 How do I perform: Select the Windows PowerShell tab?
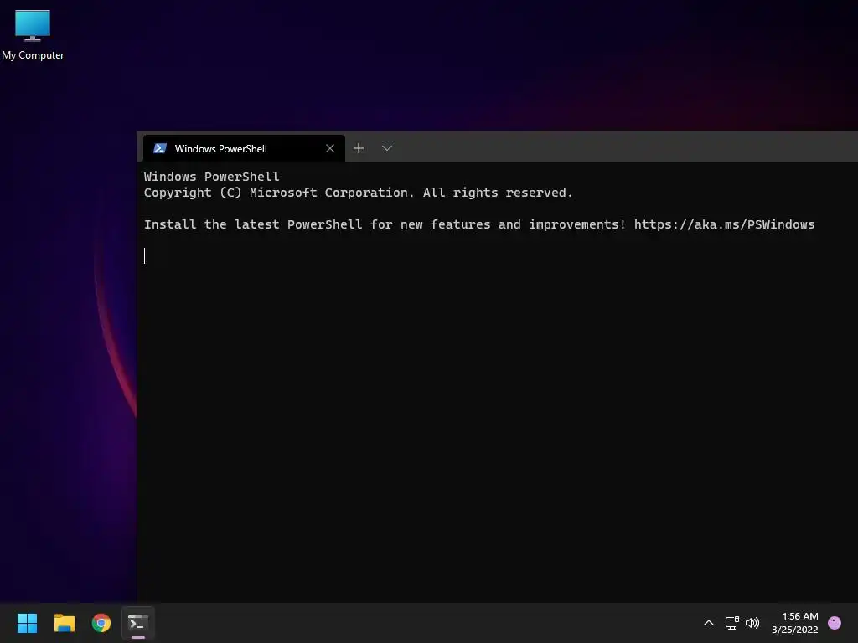click(x=244, y=148)
